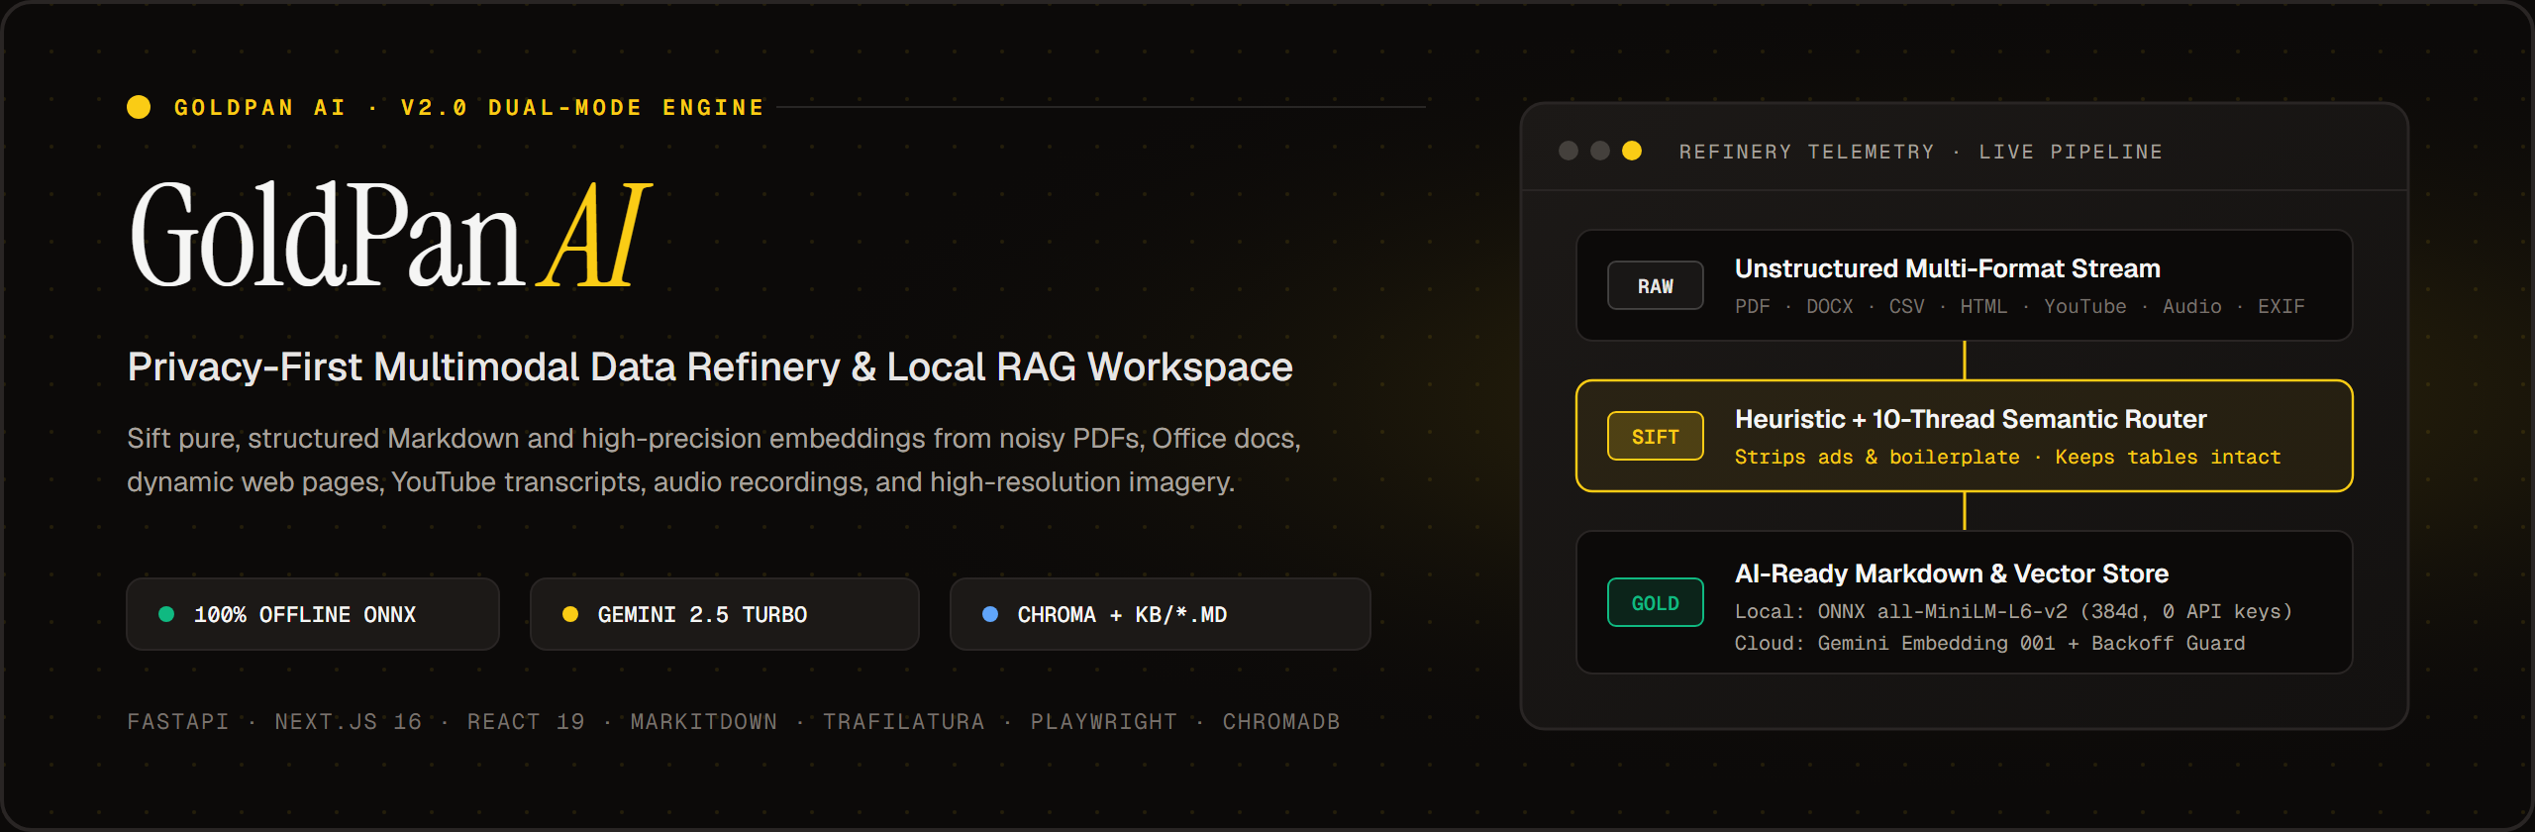Click "YouTube" in the raw formats list
The height and width of the screenshot is (832, 2535).
click(2085, 307)
